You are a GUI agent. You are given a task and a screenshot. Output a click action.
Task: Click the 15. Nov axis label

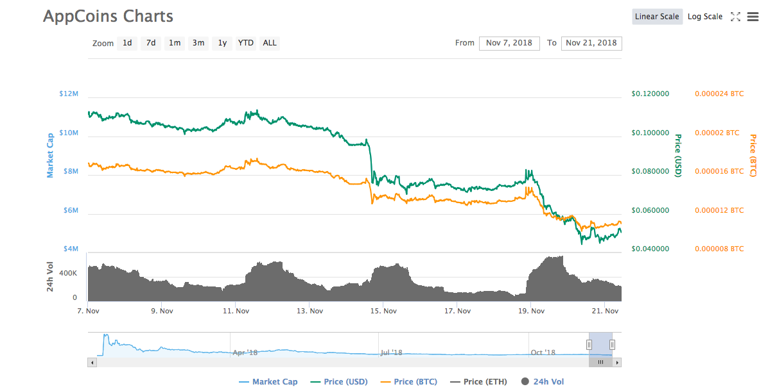click(383, 311)
